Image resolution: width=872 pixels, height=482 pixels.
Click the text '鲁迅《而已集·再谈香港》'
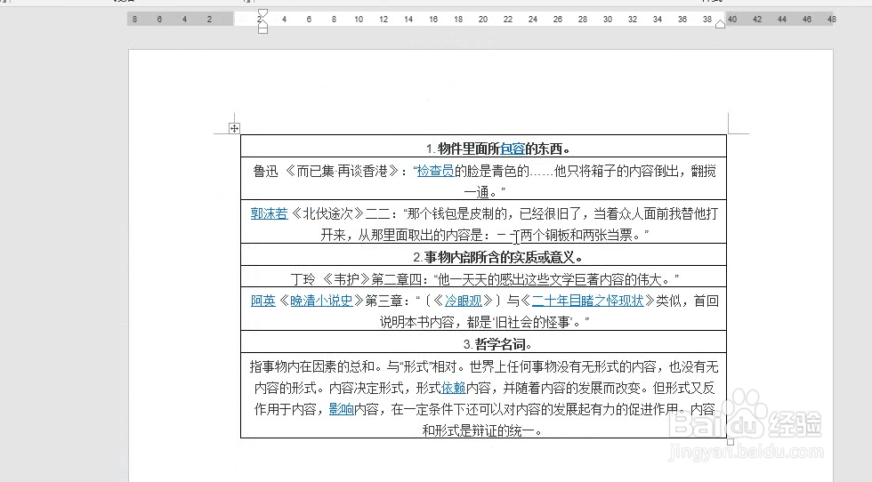(326, 171)
